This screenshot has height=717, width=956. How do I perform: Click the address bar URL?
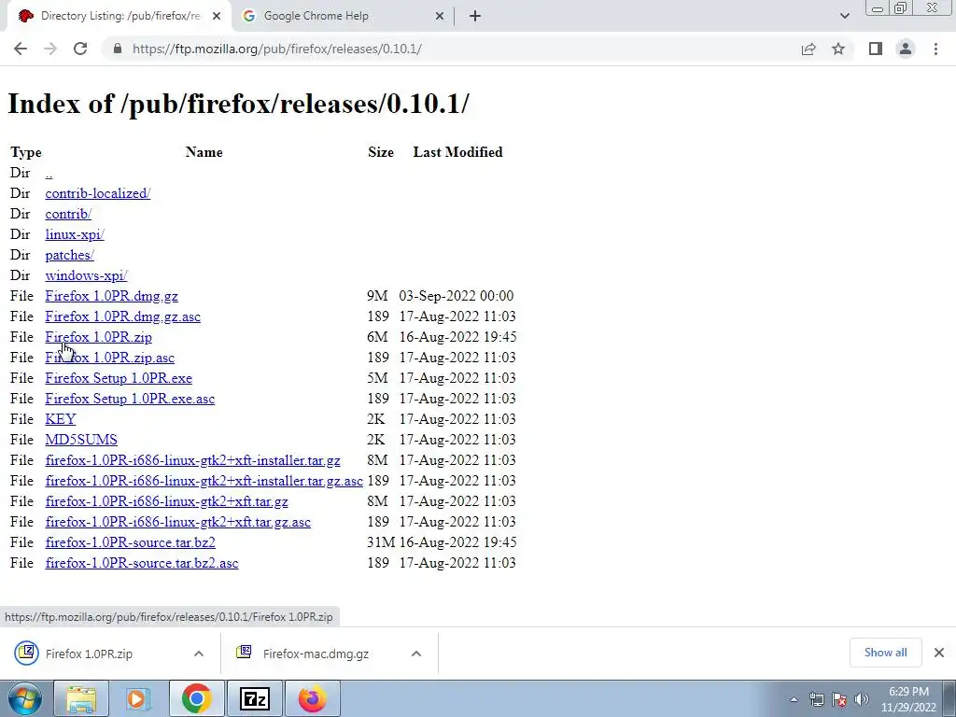point(276,49)
